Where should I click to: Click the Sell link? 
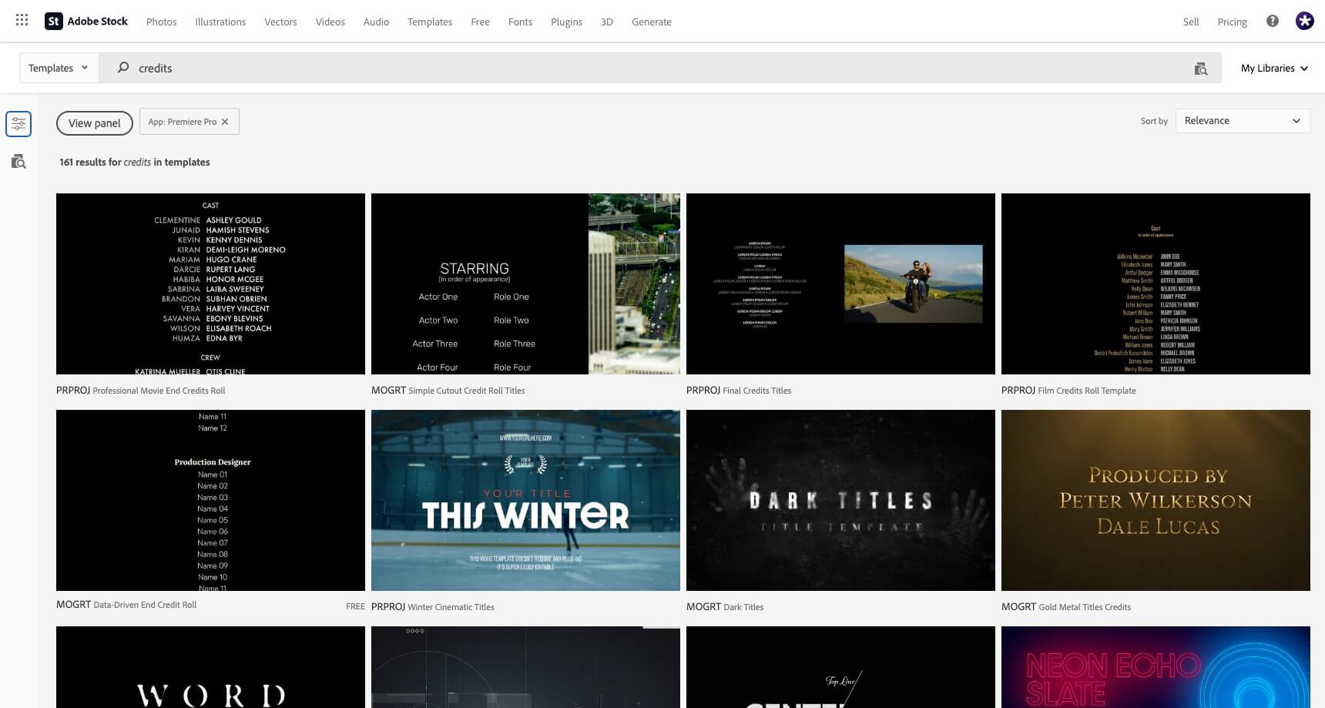click(1191, 22)
